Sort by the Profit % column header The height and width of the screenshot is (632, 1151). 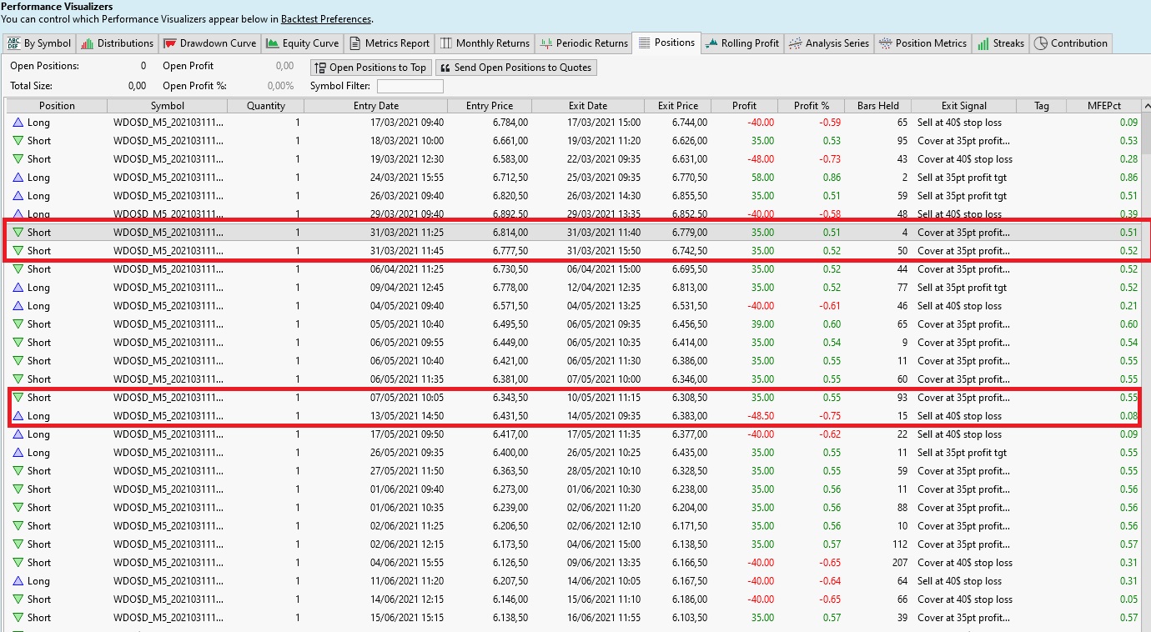(811, 106)
